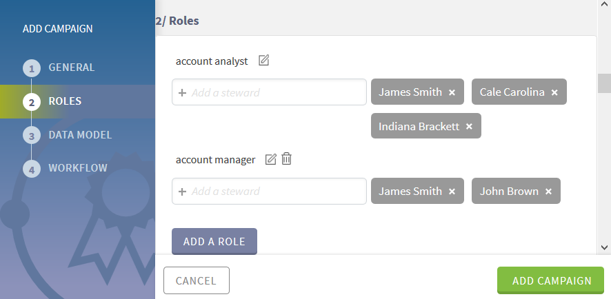Viewport: 611px width, 299px height.
Task: Remove John Brown steward tag
Action: pyautogui.click(x=548, y=192)
